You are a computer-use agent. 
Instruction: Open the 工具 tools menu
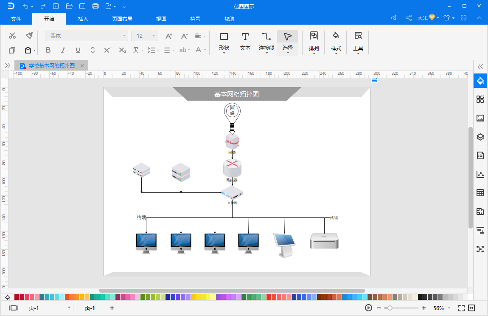358,42
